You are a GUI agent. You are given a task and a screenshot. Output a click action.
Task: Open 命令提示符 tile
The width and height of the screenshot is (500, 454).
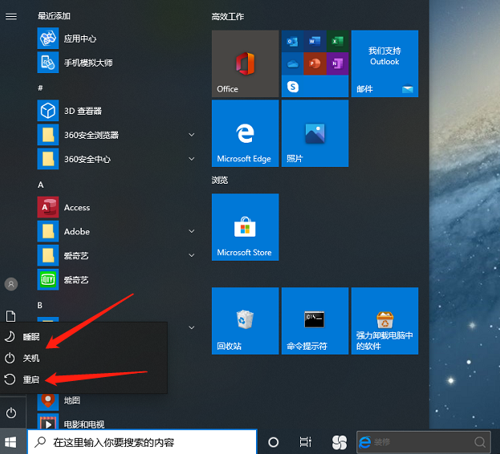click(x=315, y=321)
